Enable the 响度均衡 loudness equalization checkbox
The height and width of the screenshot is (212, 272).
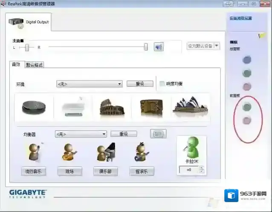coord(162,84)
